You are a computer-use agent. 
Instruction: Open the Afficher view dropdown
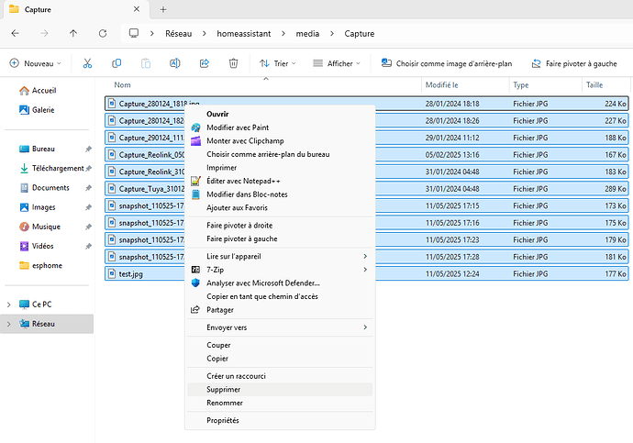pos(337,63)
